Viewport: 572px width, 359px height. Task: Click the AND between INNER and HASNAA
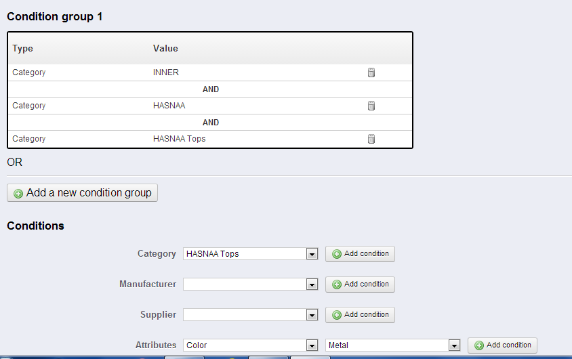pyautogui.click(x=211, y=89)
